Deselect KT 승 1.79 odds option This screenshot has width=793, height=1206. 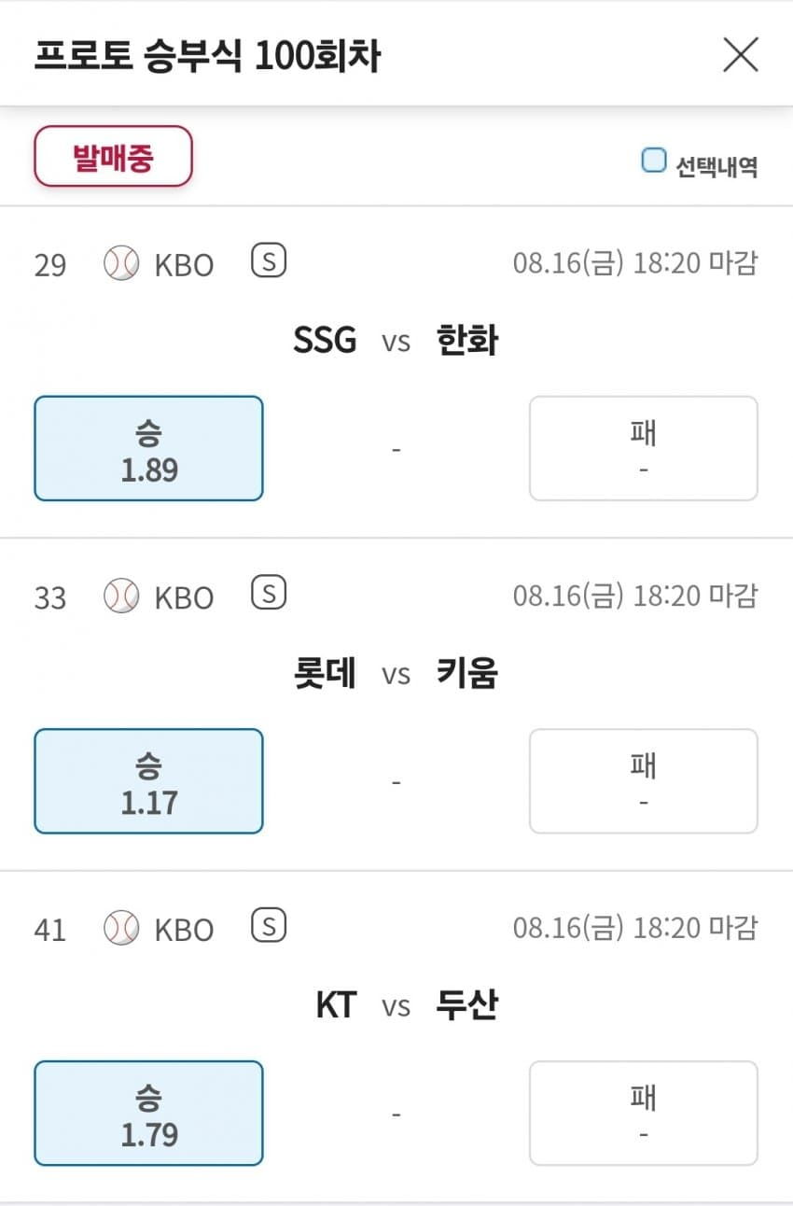149,1114
